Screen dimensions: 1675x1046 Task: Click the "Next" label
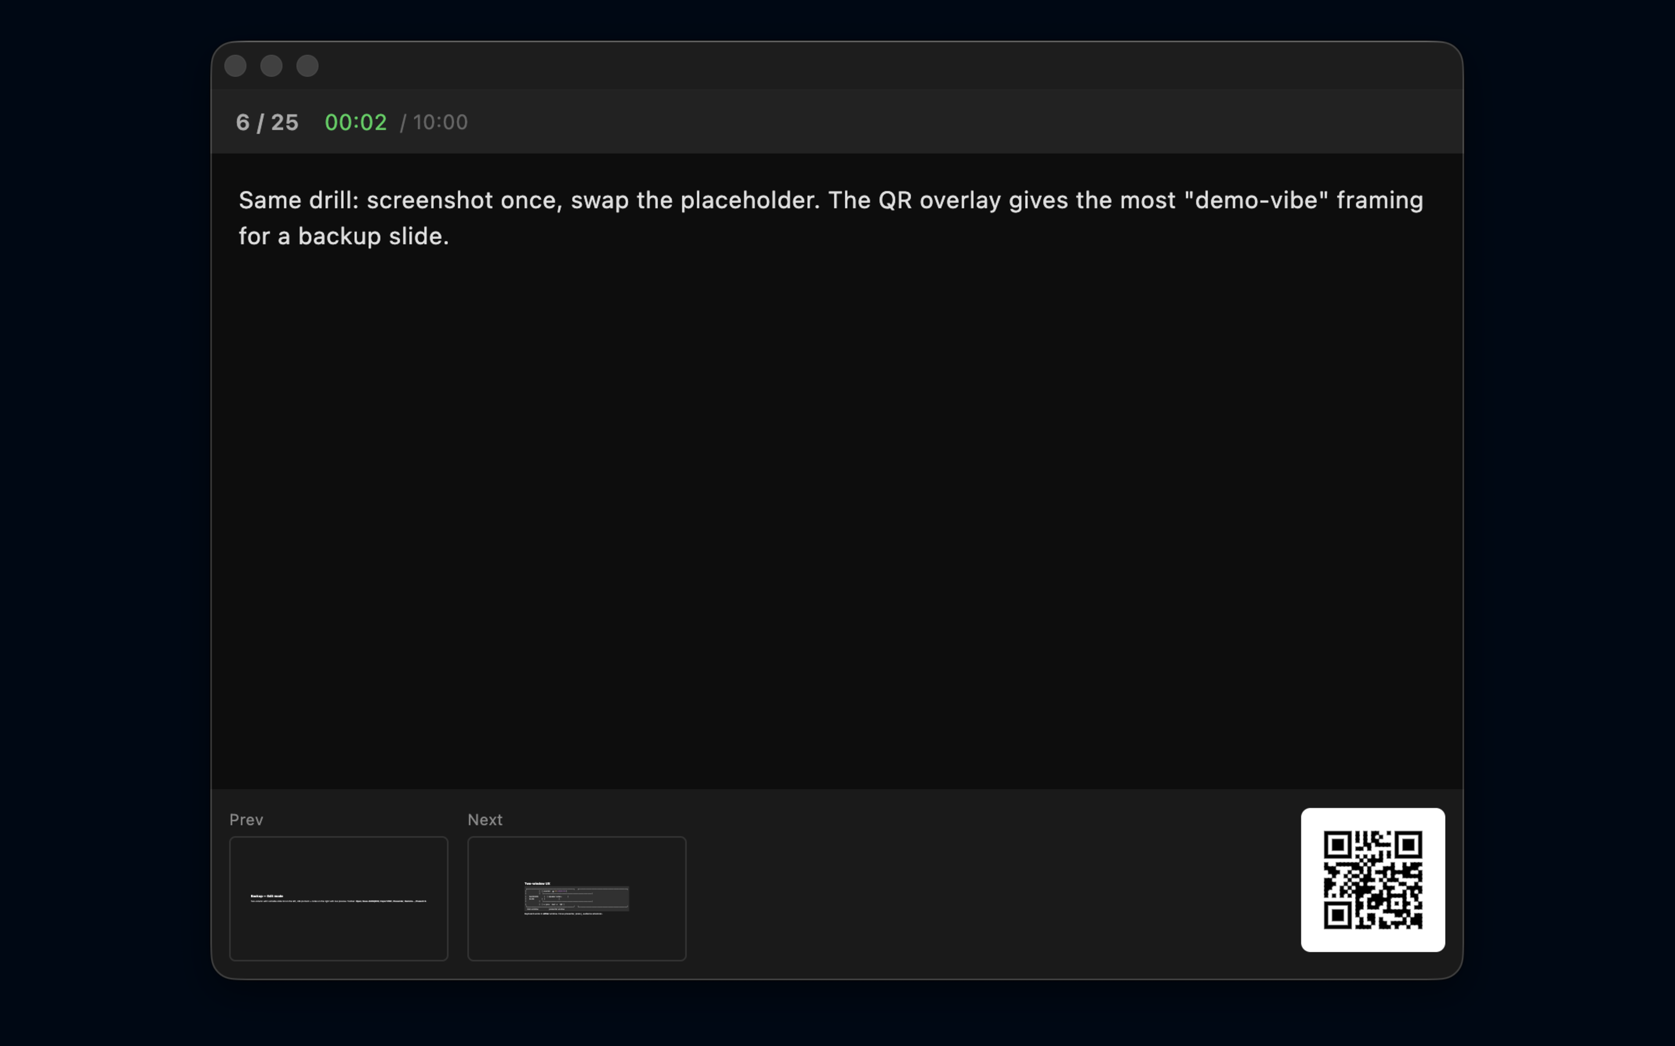tap(485, 820)
